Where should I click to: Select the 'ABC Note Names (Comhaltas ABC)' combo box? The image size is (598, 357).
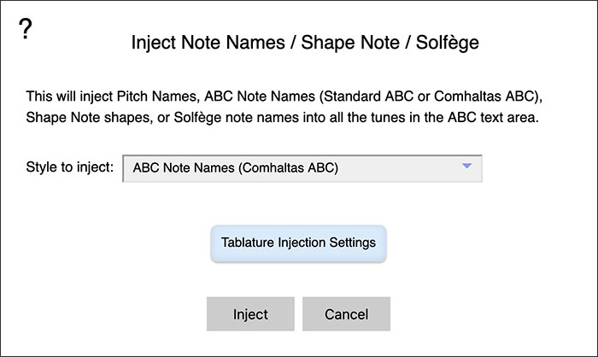pos(302,168)
